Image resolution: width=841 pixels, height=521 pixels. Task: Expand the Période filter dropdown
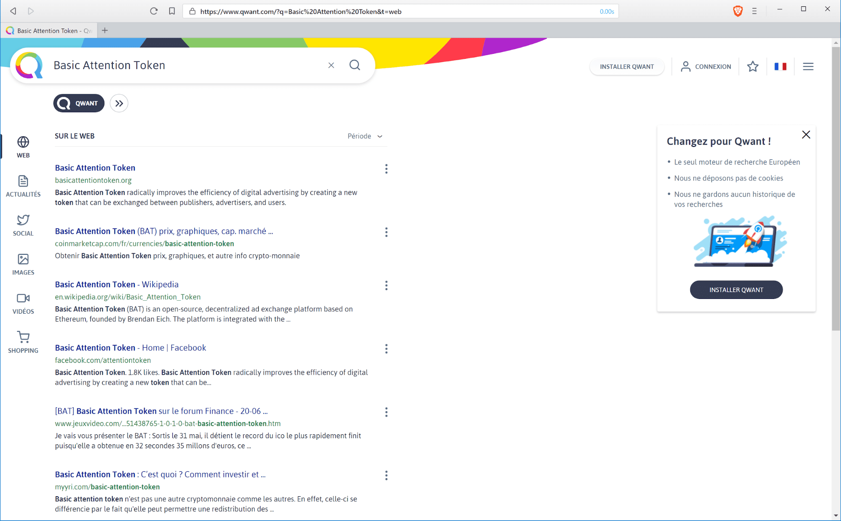coord(365,136)
